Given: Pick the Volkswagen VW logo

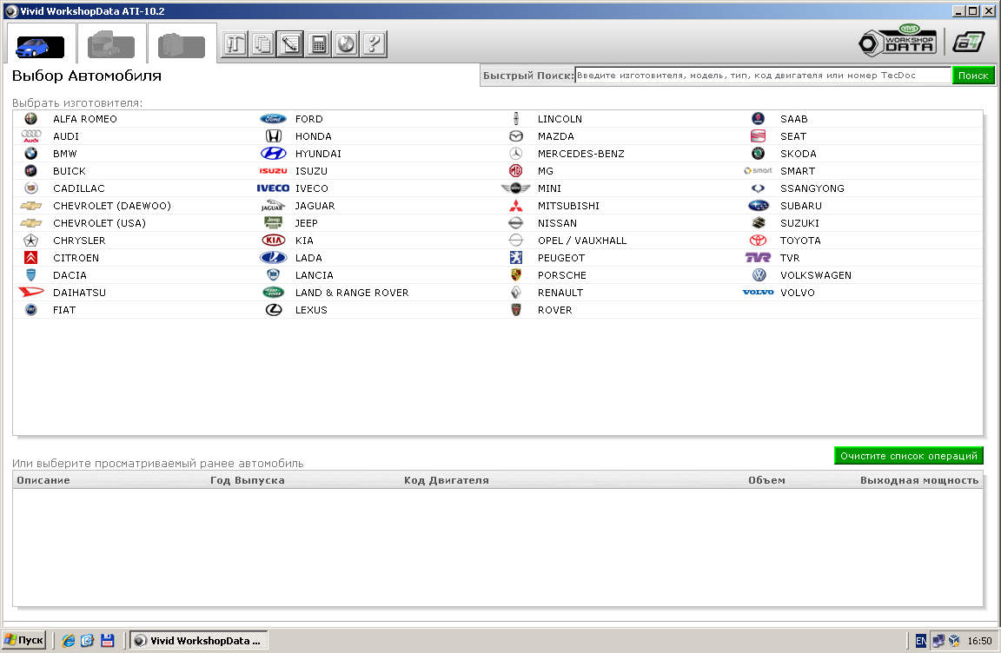Looking at the screenshot, I should click(x=759, y=275).
